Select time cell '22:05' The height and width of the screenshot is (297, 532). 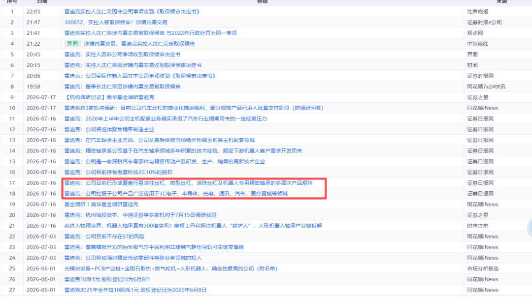[x=33, y=11]
